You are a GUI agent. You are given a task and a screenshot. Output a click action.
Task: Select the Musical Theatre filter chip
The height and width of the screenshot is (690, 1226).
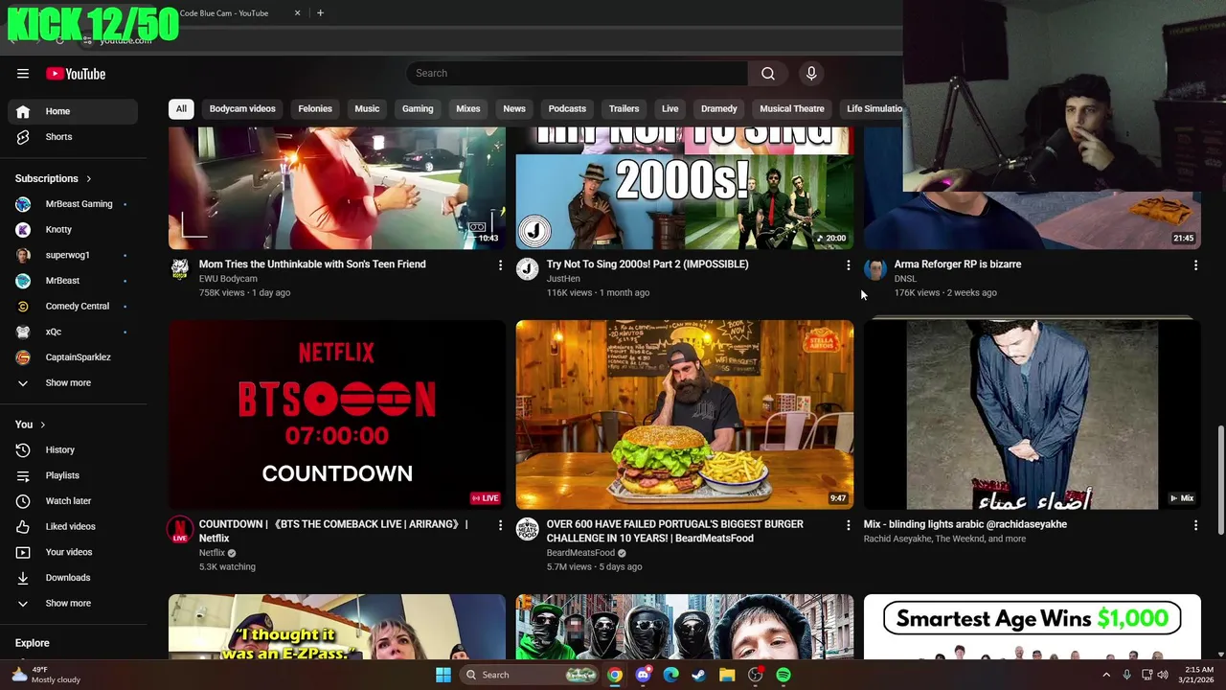792,109
